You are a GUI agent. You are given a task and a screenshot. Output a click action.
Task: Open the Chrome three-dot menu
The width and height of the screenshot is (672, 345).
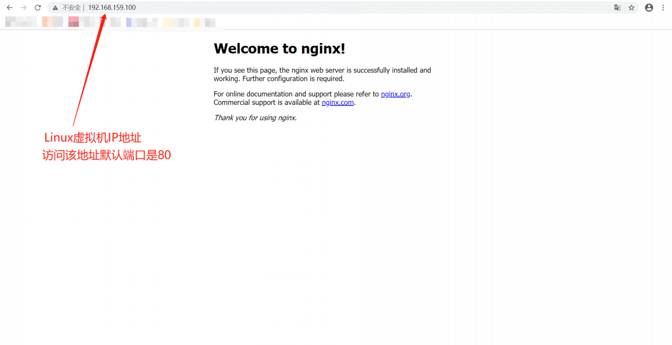click(x=663, y=8)
